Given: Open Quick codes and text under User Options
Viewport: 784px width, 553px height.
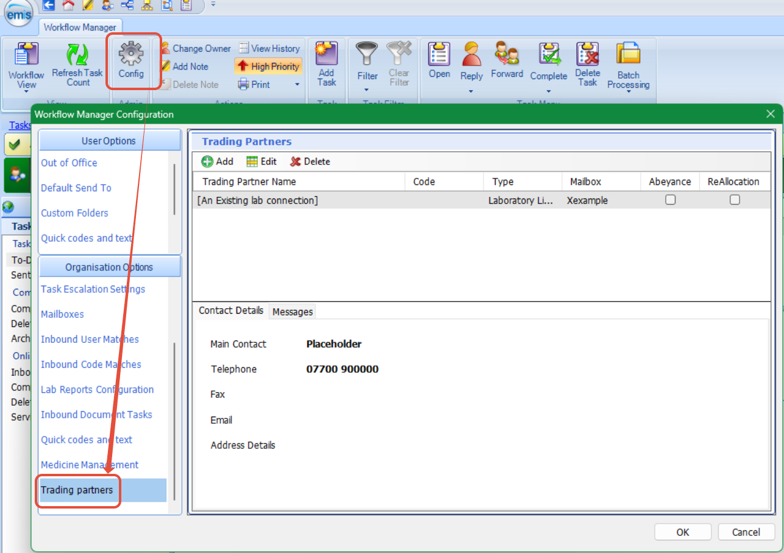Looking at the screenshot, I should tap(87, 238).
